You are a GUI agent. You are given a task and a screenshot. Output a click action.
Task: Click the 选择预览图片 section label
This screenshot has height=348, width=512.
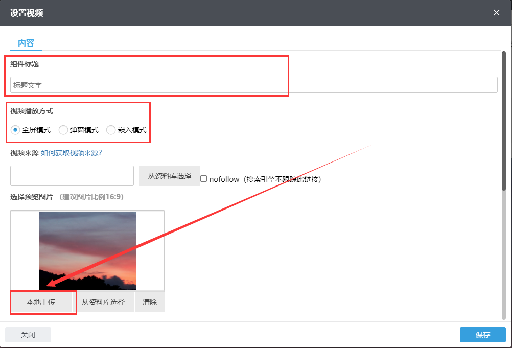click(32, 197)
